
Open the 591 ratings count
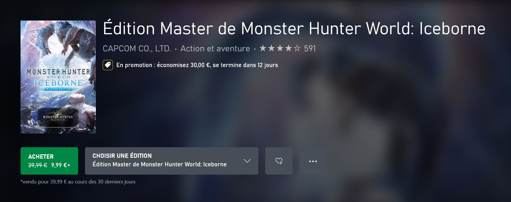tap(310, 49)
